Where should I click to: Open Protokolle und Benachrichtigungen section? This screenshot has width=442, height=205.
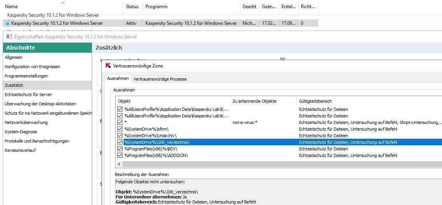click(x=37, y=141)
